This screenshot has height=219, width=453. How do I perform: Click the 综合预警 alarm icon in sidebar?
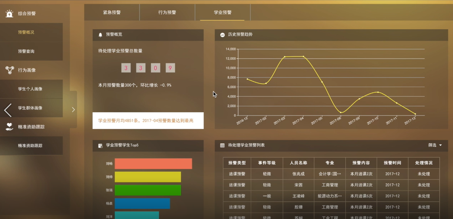click(9, 14)
